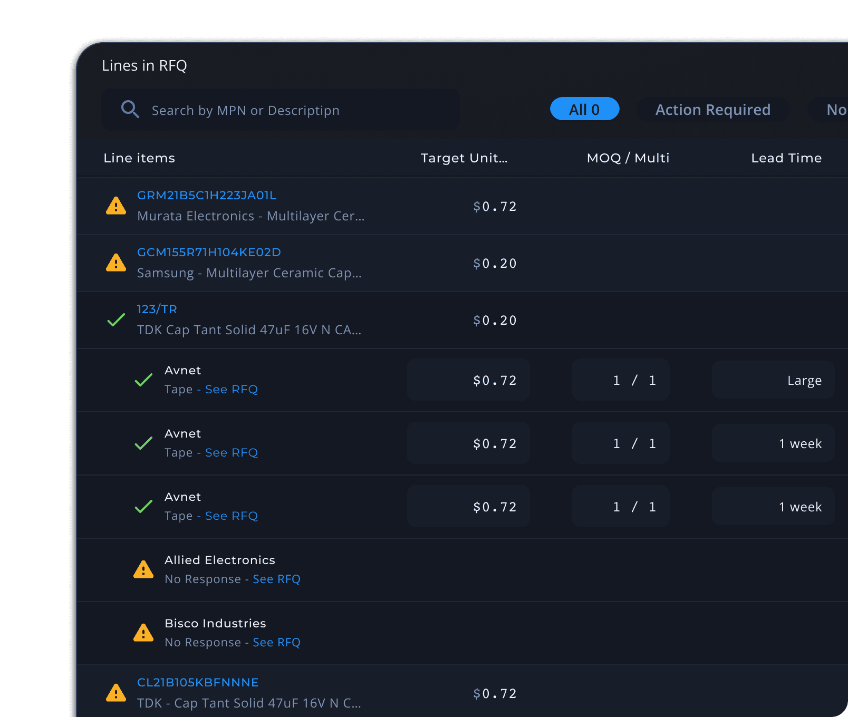Click the warning icon for Bisco Industries
Screen dimensions: 848x717
(x=143, y=633)
